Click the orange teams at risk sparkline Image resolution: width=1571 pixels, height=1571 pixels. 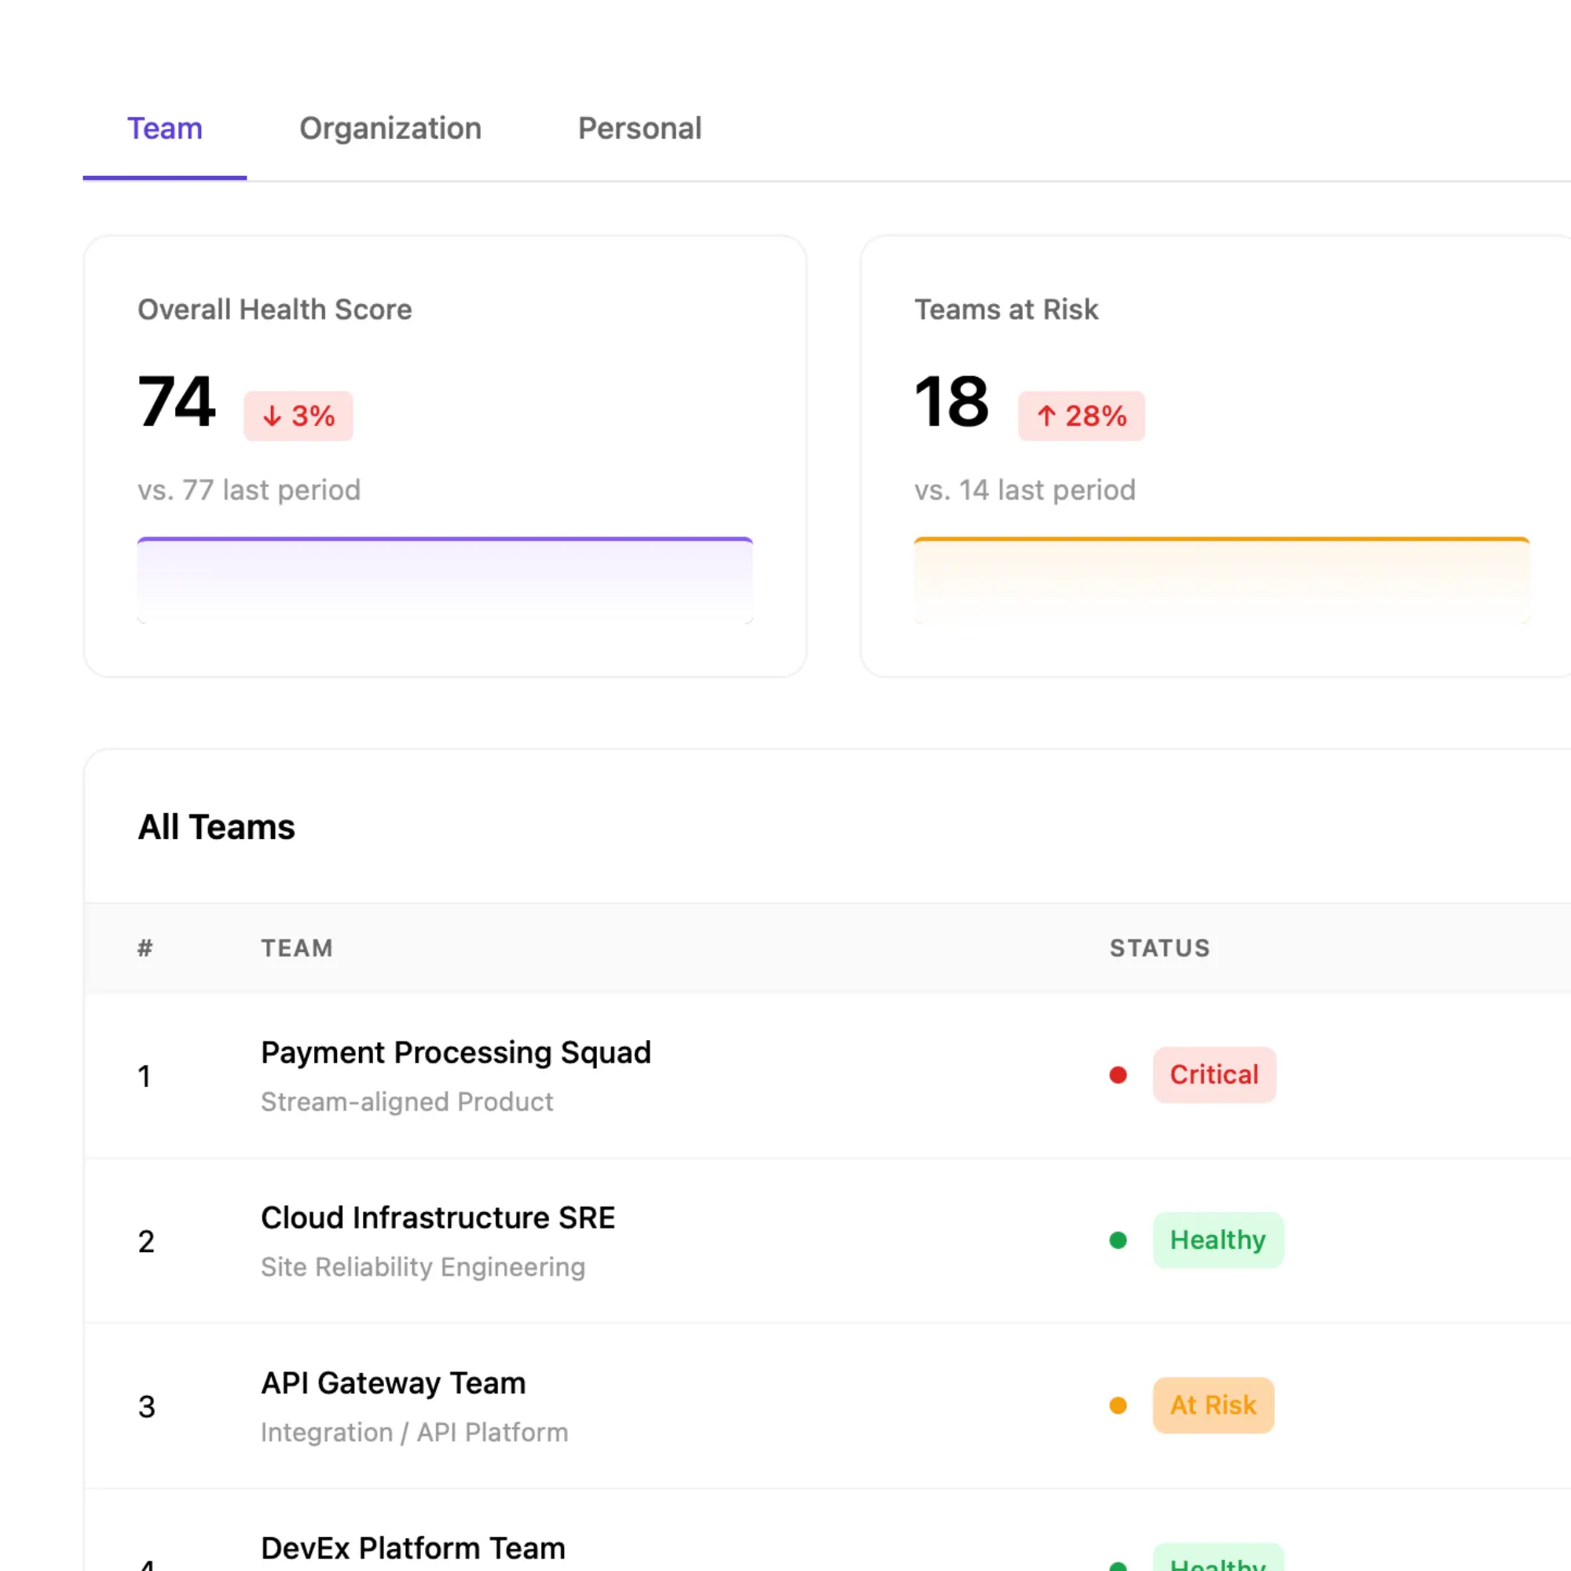[1221, 580]
